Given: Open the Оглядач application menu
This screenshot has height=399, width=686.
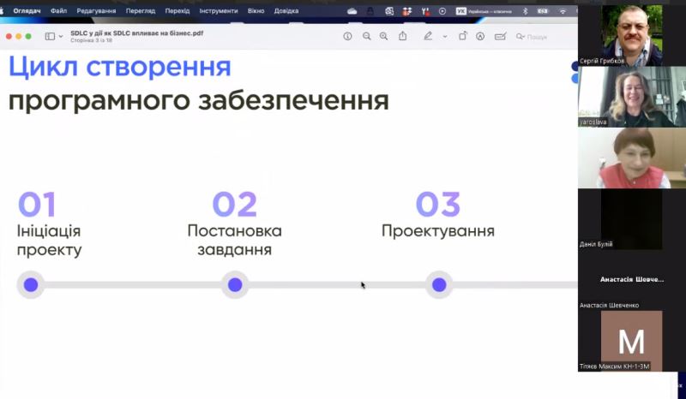Looking at the screenshot, I should coord(27,11).
